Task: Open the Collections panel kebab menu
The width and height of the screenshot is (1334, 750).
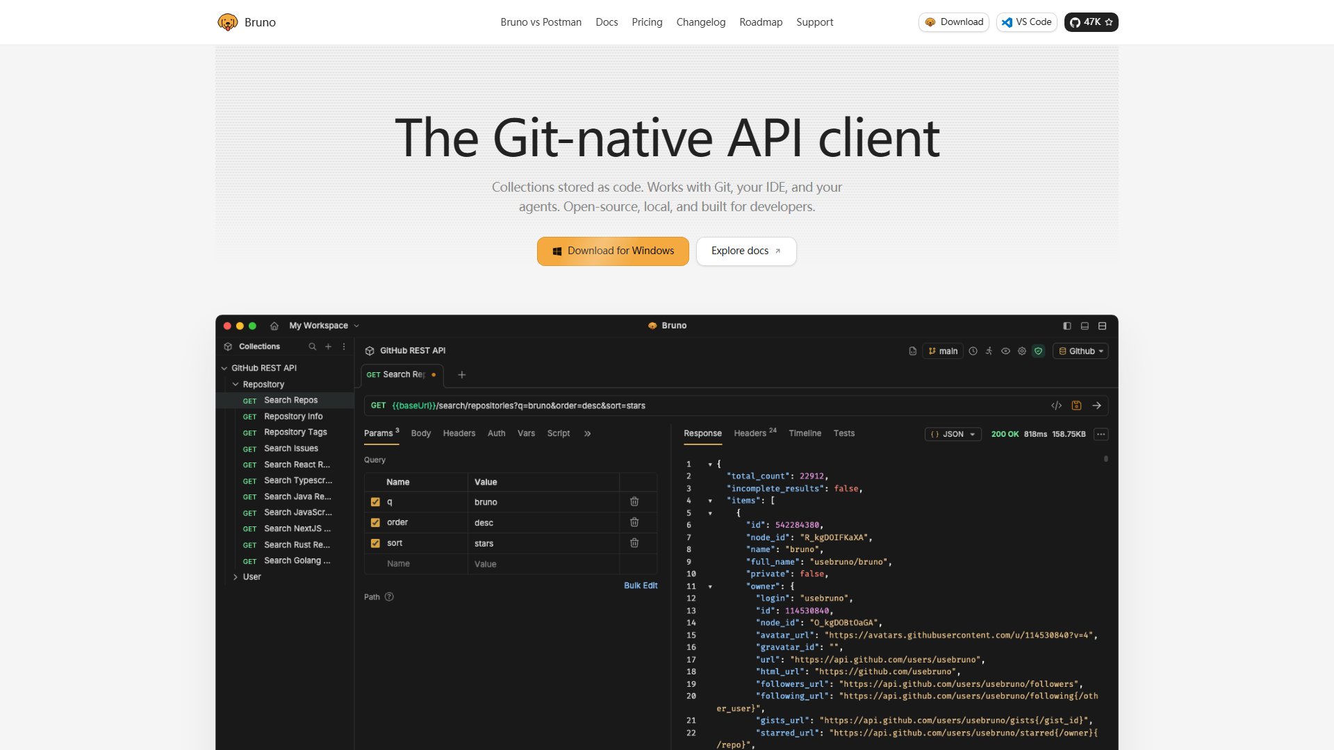Action: [344, 347]
